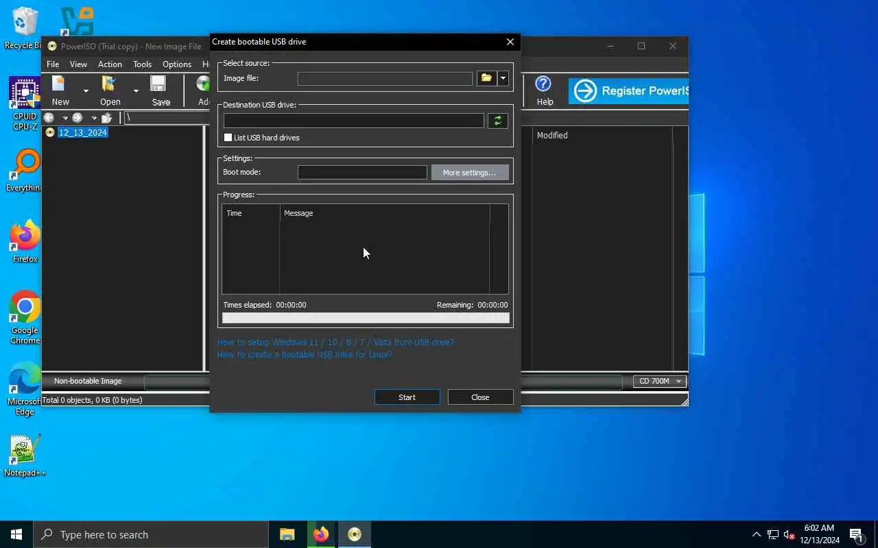Click the path address field in PowerISO
Image resolution: width=878 pixels, height=548 pixels.
click(x=167, y=118)
